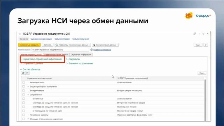
Task: Expand Нормативно-справочная информация section
Action: pos(42,59)
